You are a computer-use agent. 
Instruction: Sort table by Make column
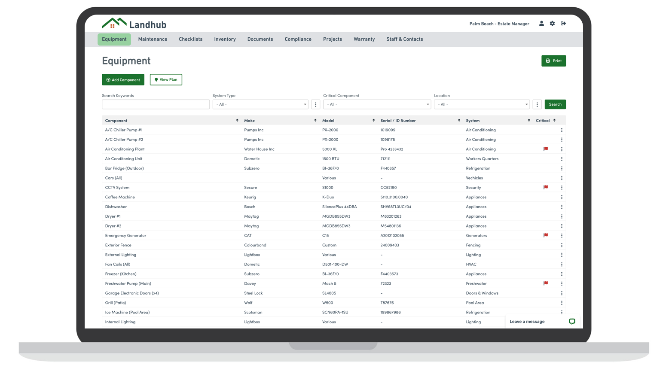[315, 121]
